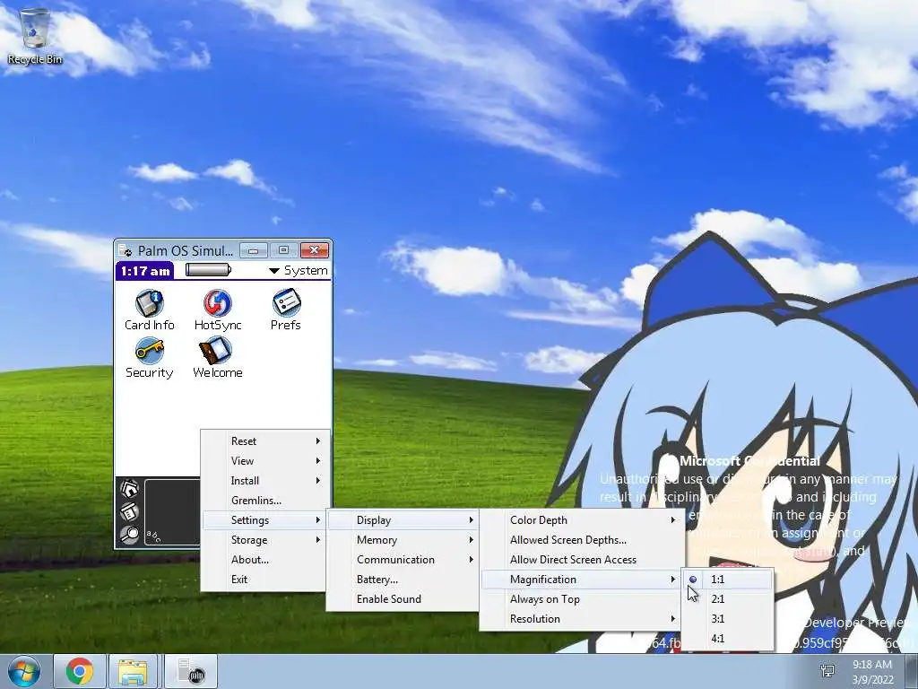Click the Palm OS Simulator title bar icon
Viewport: 918px width, 689px height.
[x=125, y=251]
